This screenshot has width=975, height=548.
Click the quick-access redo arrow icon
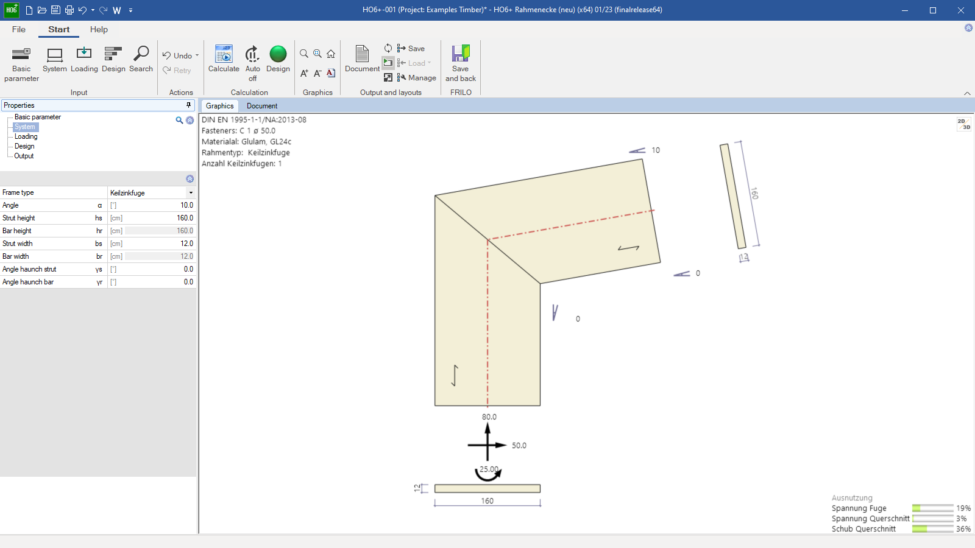click(103, 10)
